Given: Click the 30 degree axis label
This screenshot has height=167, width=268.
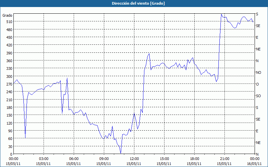Looking at the screenshot, I should (10, 147).
